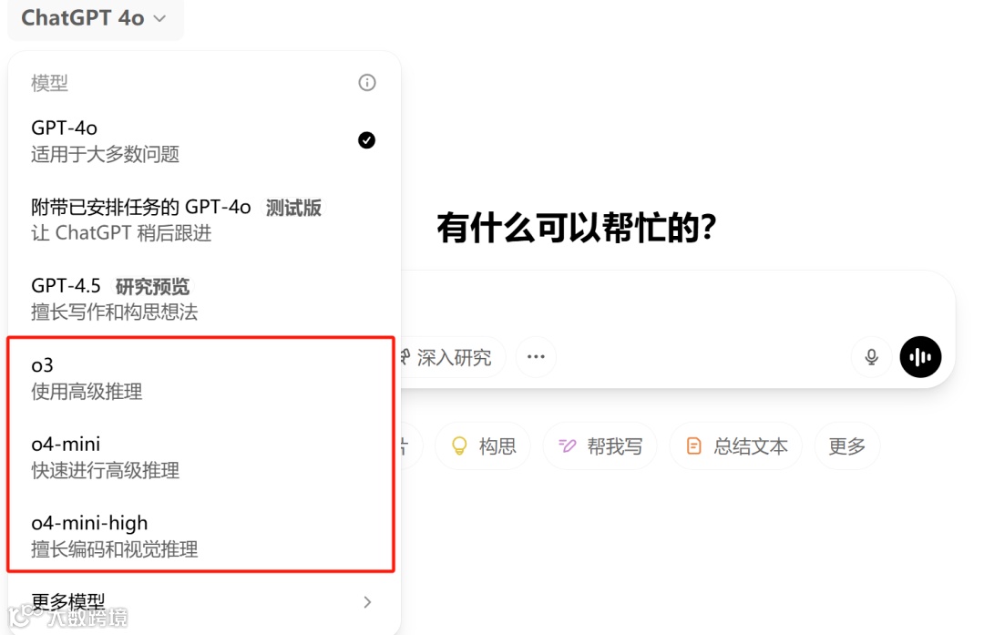Select the o3 advanced reasoning model
984x635 pixels.
pyautogui.click(x=200, y=378)
